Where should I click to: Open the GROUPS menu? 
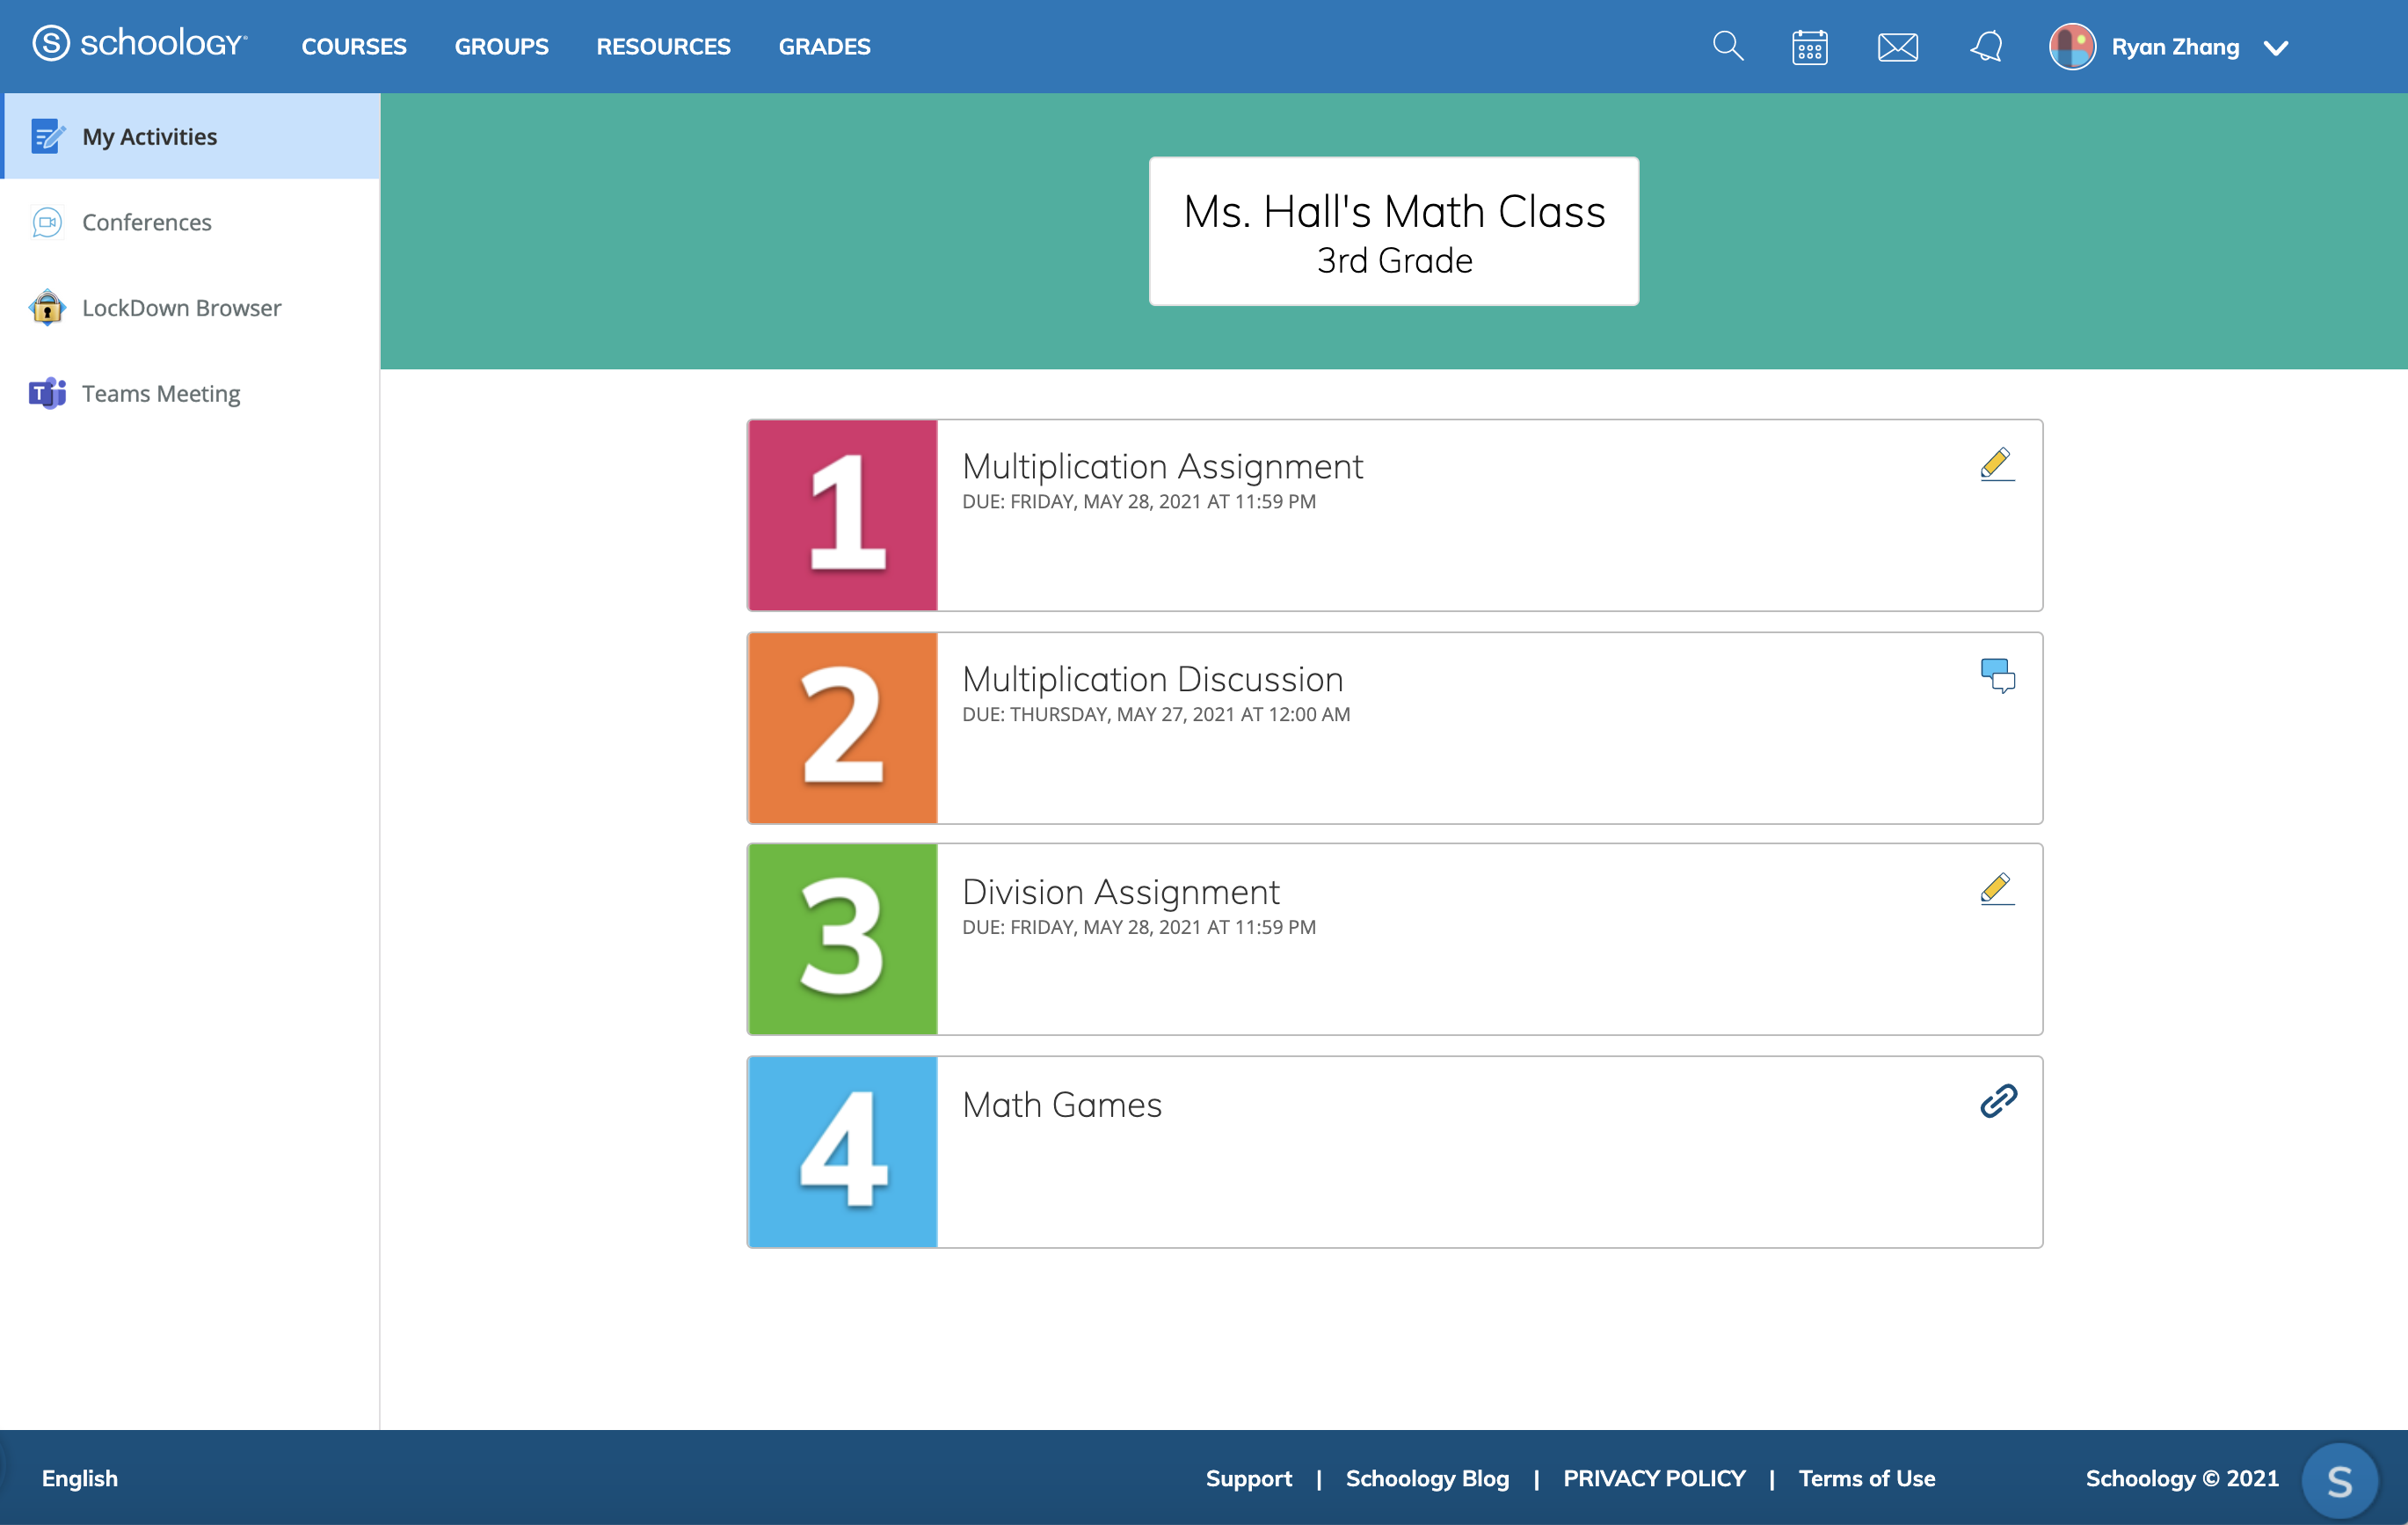click(x=501, y=47)
